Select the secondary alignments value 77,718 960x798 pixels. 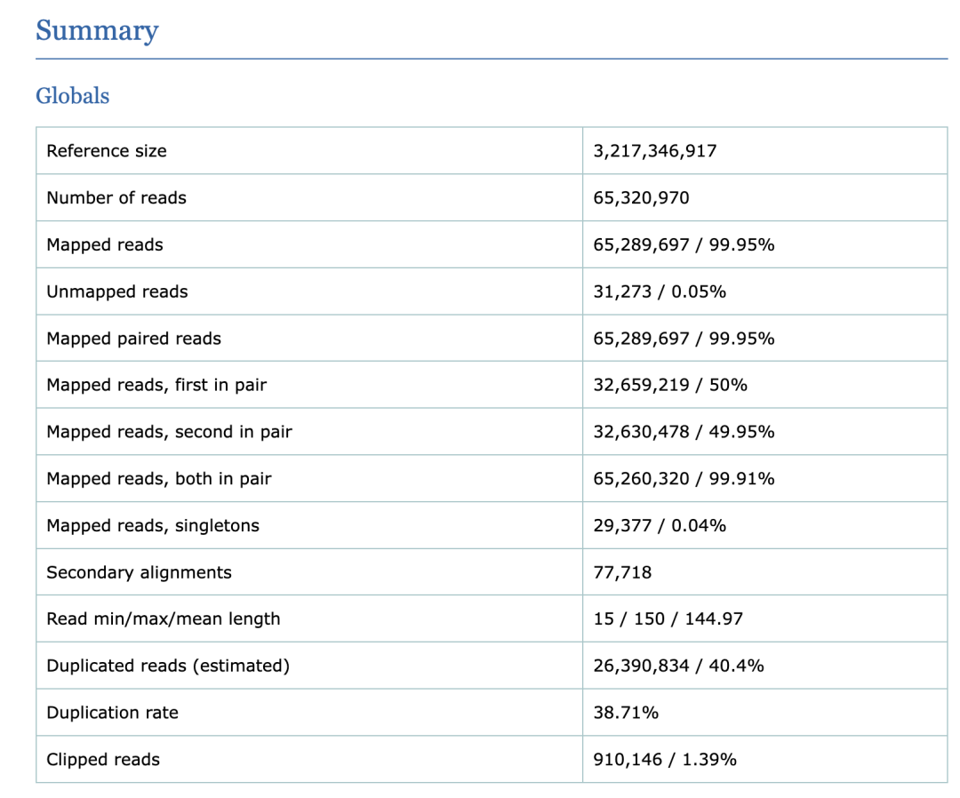click(x=622, y=572)
